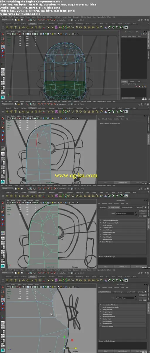Expand Displacement Map in polyExtrudeEdge11 frame

[122, 232]
